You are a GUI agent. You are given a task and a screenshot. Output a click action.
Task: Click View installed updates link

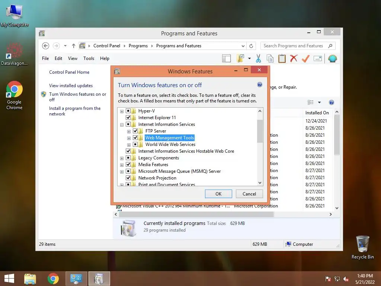[x=71, y=86]
